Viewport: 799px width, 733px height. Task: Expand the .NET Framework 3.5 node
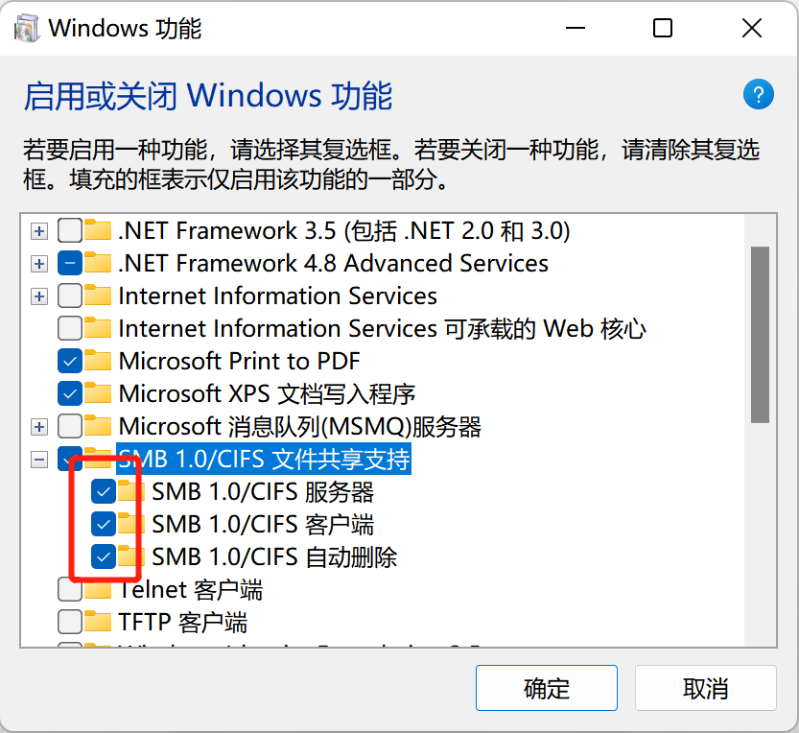click(39, 231)
